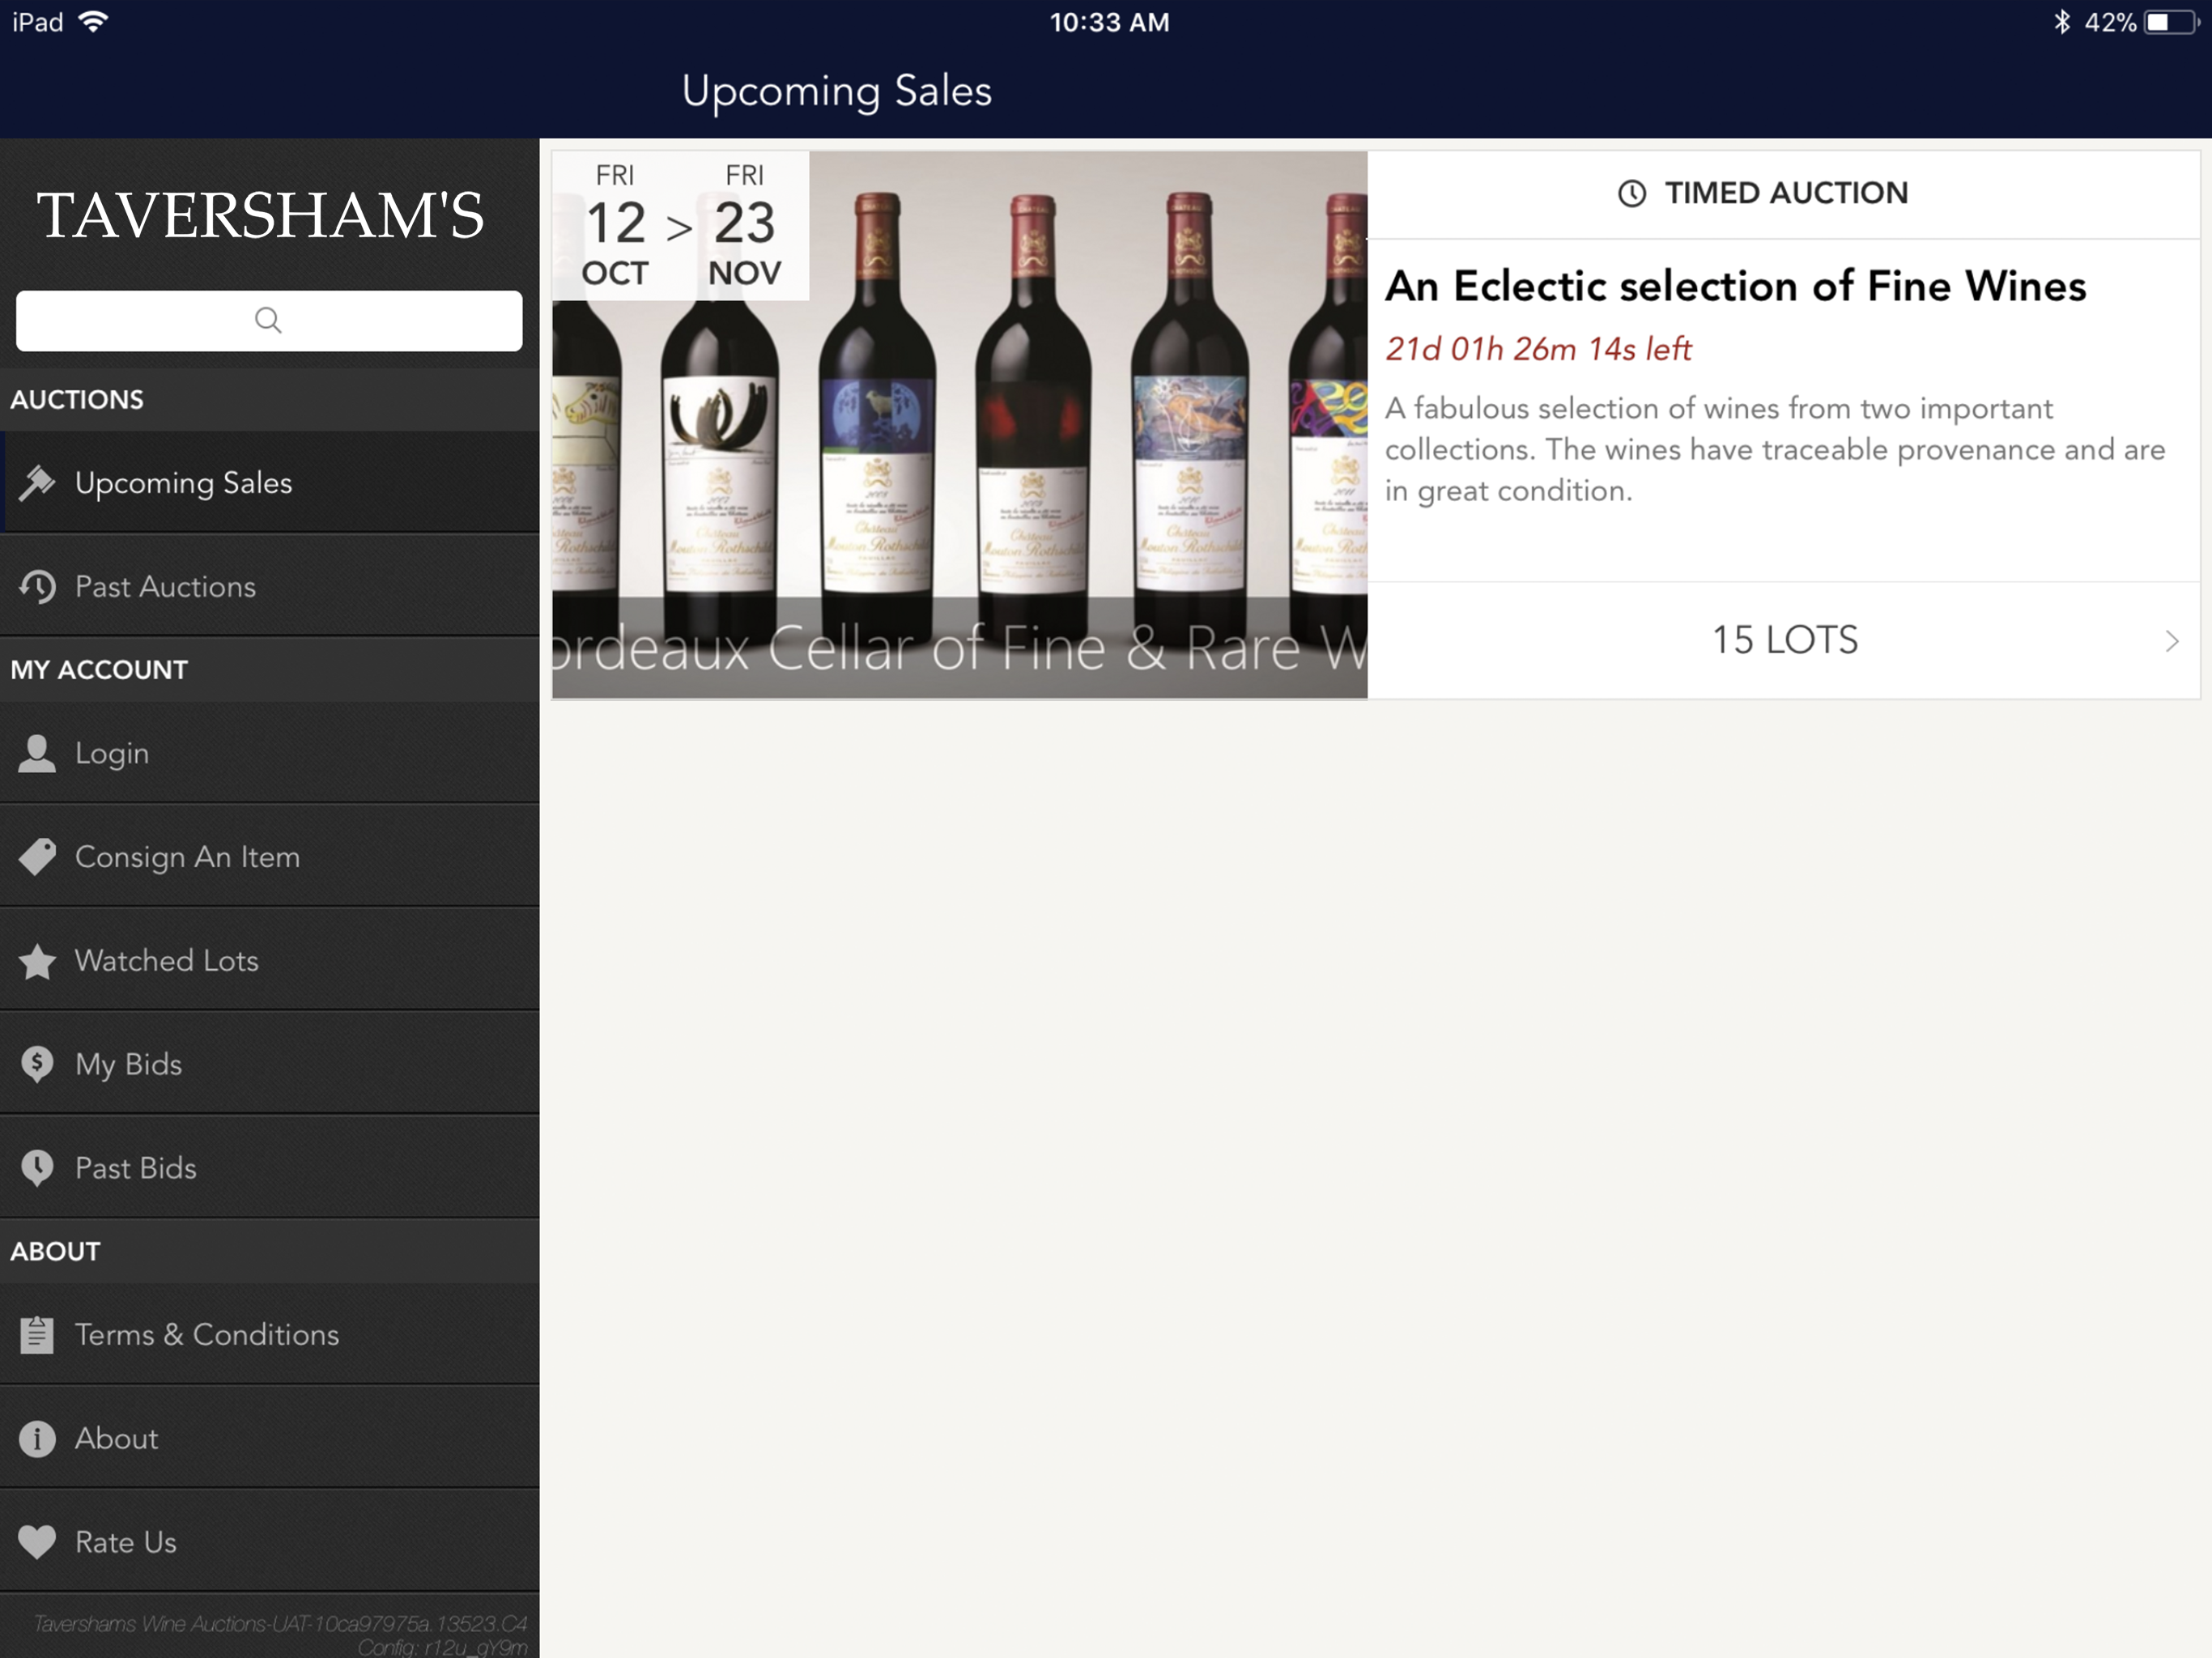Viewport: 2212px width, 1658px height.
Task: Tap the date range badge Oct 12 to Nov 23
Action: coord(680,225)
